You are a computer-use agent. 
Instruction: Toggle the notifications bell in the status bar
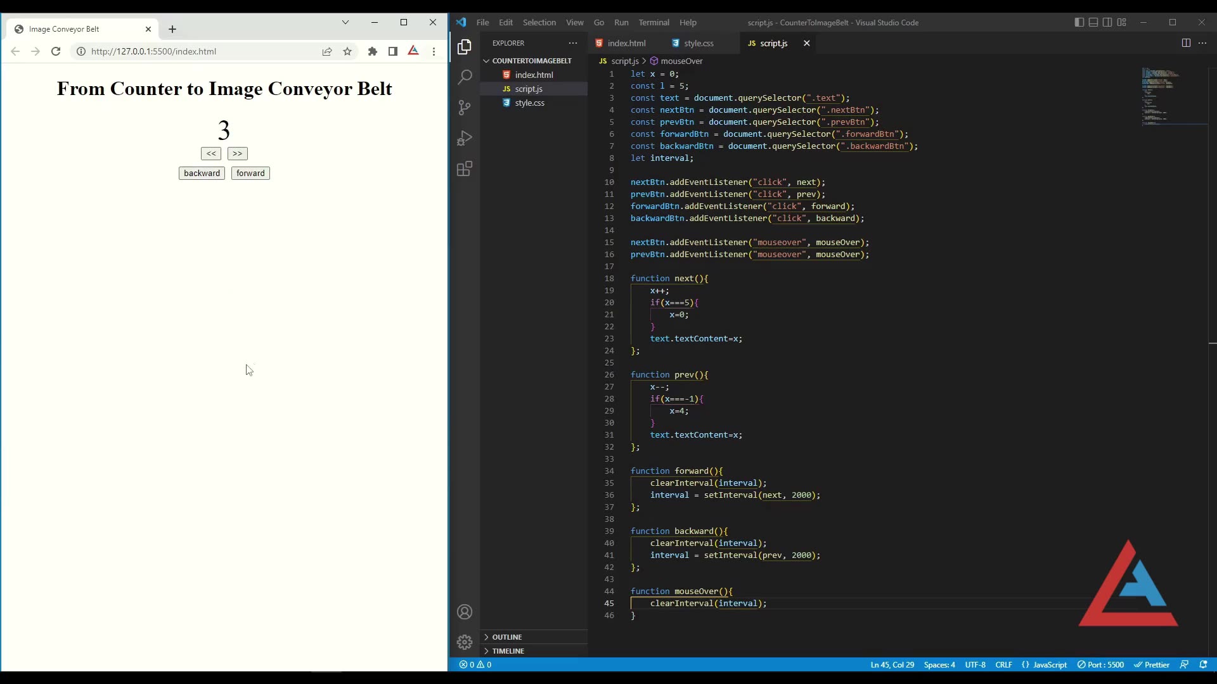tap(1203, 664)
